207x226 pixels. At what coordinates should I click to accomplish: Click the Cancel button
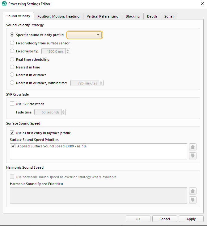click(165, 219)
